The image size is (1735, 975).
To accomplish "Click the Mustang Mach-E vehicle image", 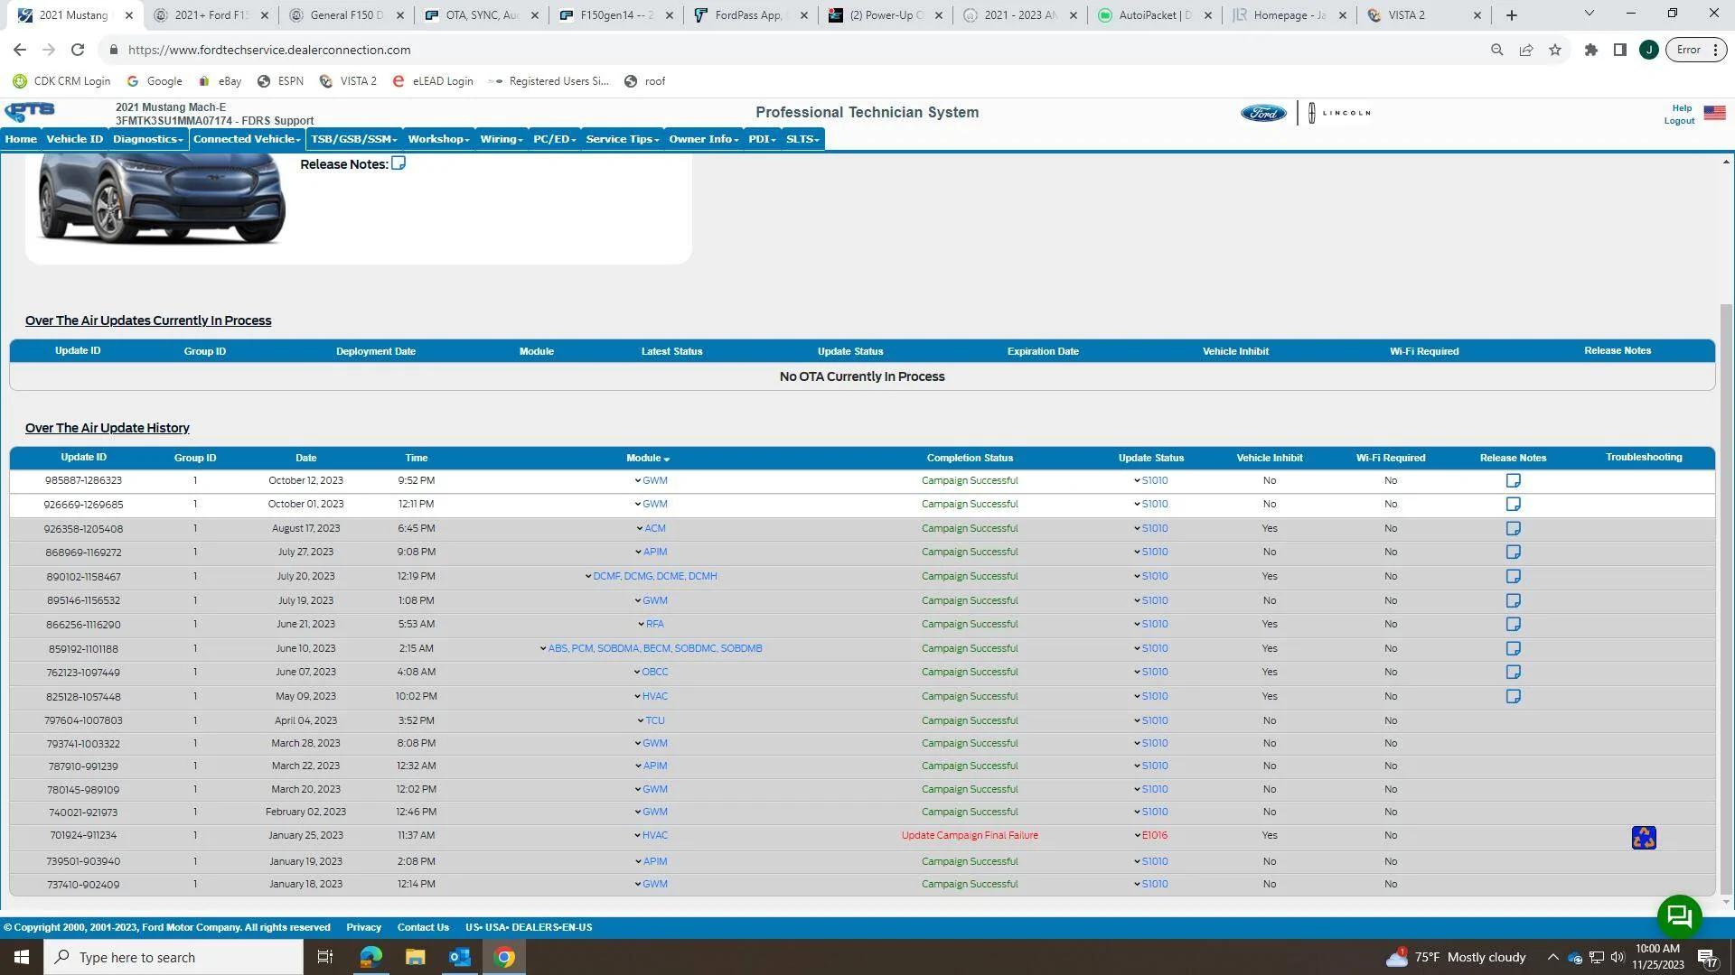I will [x=161, y=199].
